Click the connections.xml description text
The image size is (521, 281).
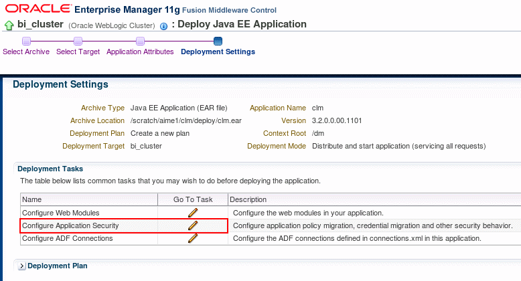tap(357, 238)
